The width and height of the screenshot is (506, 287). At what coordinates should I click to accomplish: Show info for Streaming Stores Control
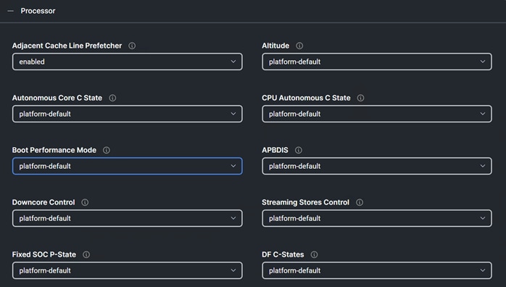(360, 202)
